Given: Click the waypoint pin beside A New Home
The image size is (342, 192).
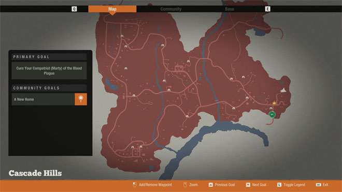Looking at the screenshot, I should (81, 99).
